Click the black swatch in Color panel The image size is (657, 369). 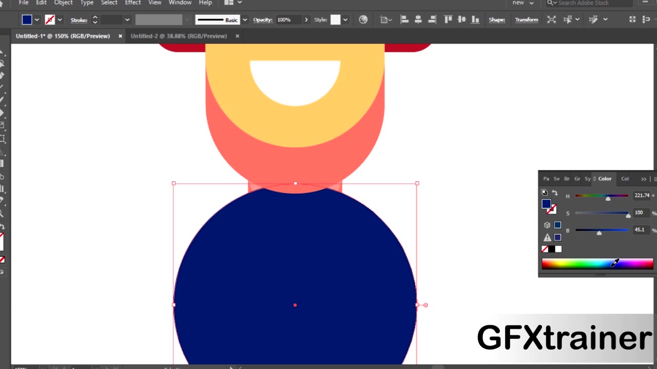click(551, 249)
